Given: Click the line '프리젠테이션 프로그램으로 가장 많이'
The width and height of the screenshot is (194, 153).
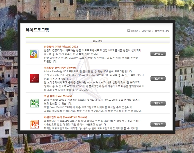Looking at the screenshot, I should [x=92, y=121].
